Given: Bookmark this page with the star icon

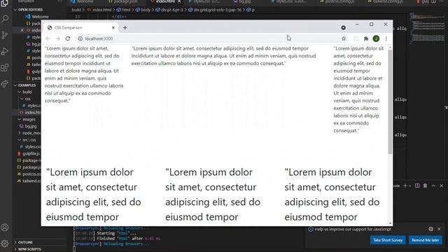Looking at the screenshot, I should (344, 38).
